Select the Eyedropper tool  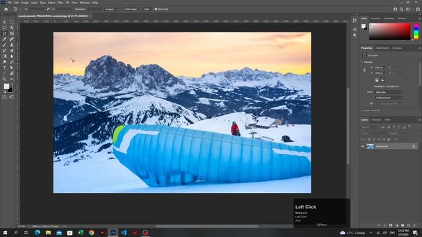pyautogui.click(x=5, y=39)
